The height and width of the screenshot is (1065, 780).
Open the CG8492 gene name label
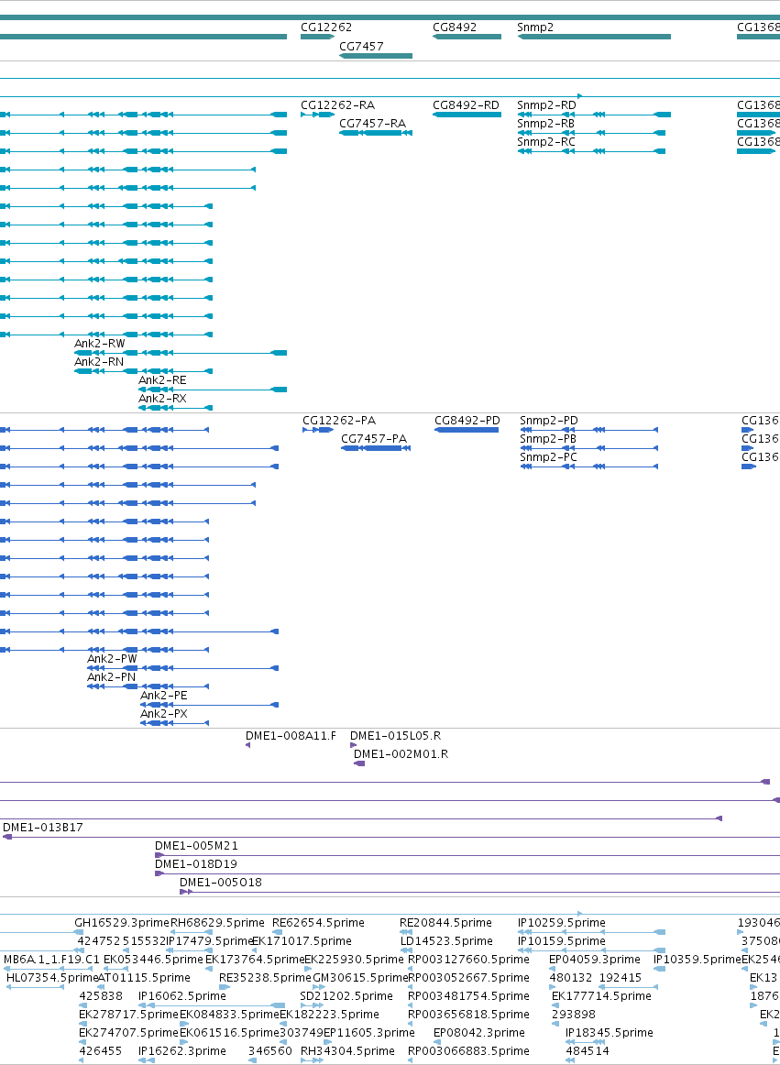pos(455,27)
